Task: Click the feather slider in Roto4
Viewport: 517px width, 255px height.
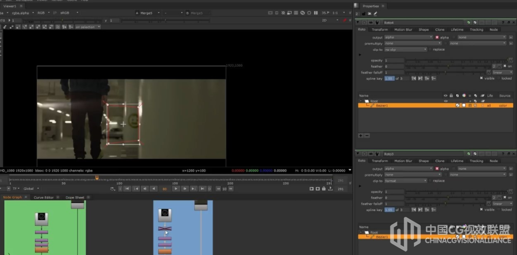Action: (448, 66)
